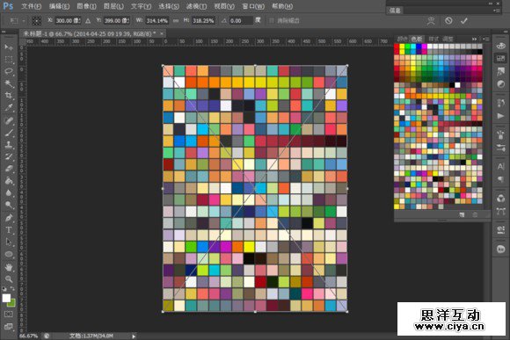Select the Crop tool

click(9, 95)
